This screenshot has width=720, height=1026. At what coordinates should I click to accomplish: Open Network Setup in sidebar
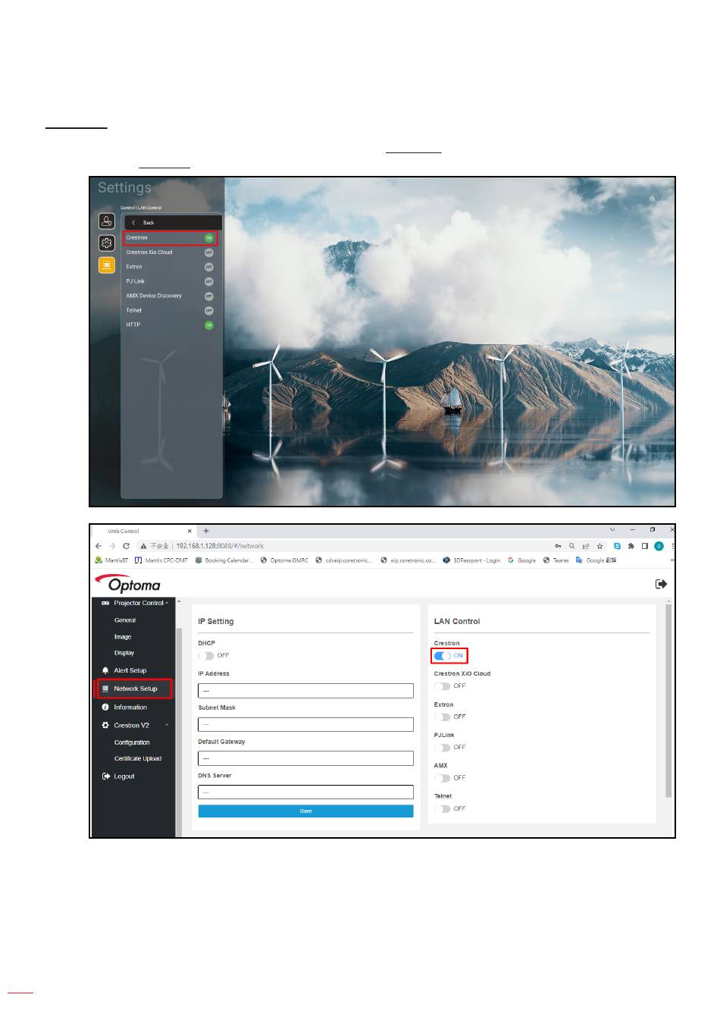coord(134,689)
